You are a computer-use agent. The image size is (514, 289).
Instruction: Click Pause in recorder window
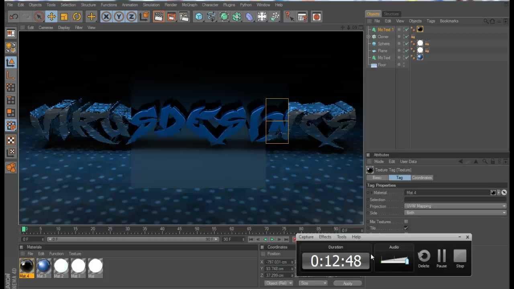pyautogui.click(x=441, y=259)
